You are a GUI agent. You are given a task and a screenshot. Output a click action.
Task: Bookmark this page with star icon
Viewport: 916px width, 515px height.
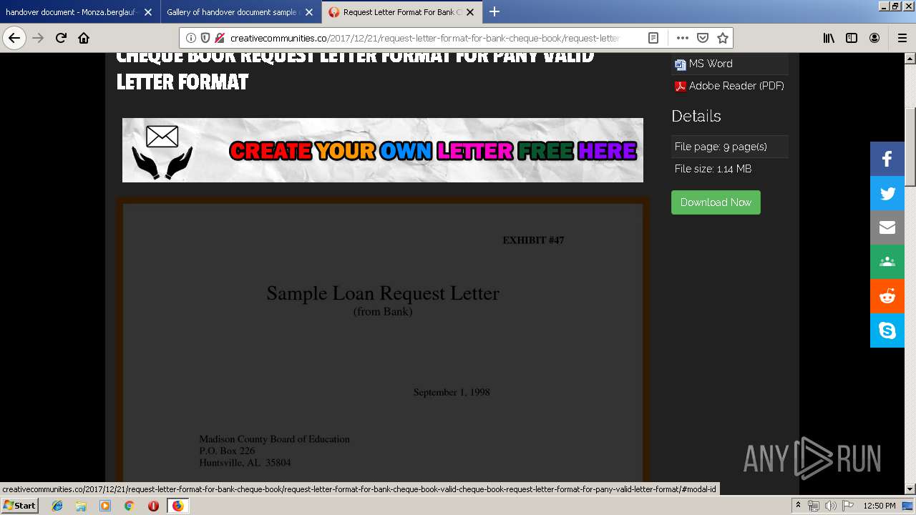[x=723, y=38]
